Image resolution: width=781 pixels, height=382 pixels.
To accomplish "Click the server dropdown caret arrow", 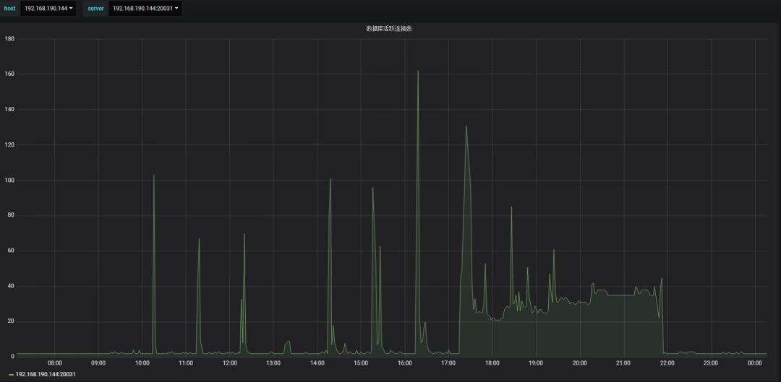I will pyautogui.click(x=176, y=9).
